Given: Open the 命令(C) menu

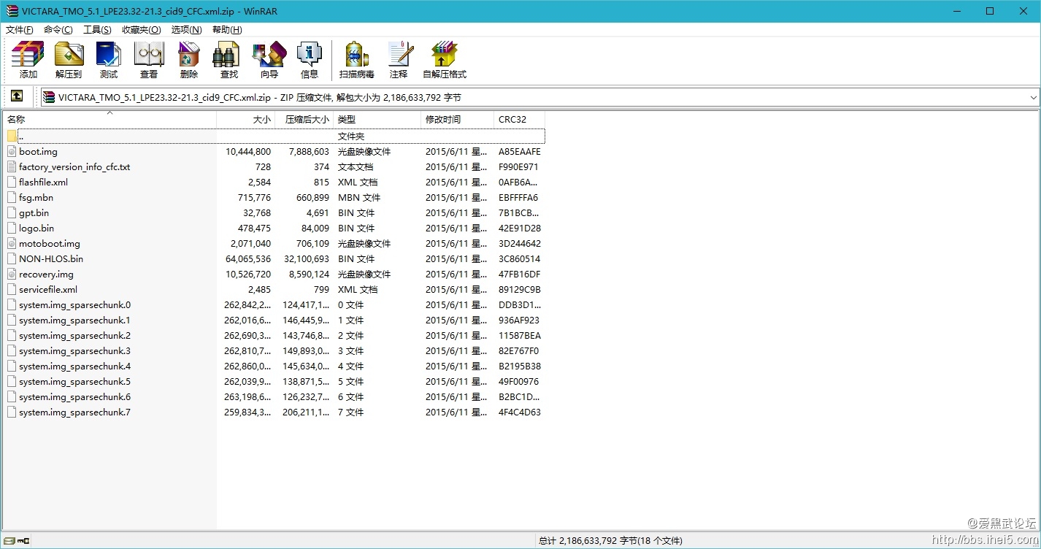Looking at the screenshot, I should click(58, 30).
